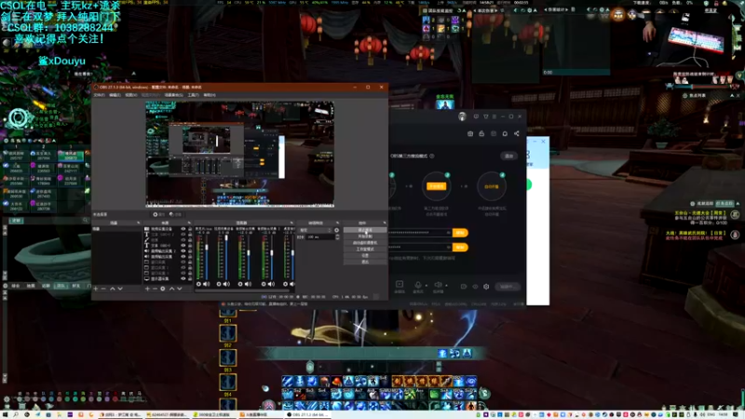
Task: Open the 麦克风/Aux mixer channel gear settings
Action: [x=198, y=284]
